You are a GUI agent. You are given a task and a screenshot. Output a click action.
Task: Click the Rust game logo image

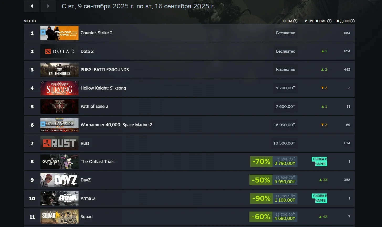coord(59,143)
